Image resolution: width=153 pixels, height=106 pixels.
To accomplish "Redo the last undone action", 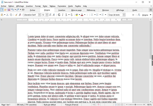I will pyautogui.click(x=18, y=10).
